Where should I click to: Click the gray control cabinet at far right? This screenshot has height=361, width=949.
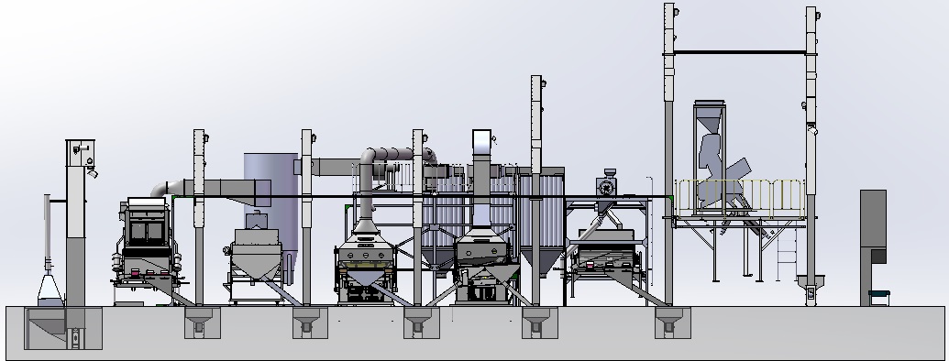873,247
